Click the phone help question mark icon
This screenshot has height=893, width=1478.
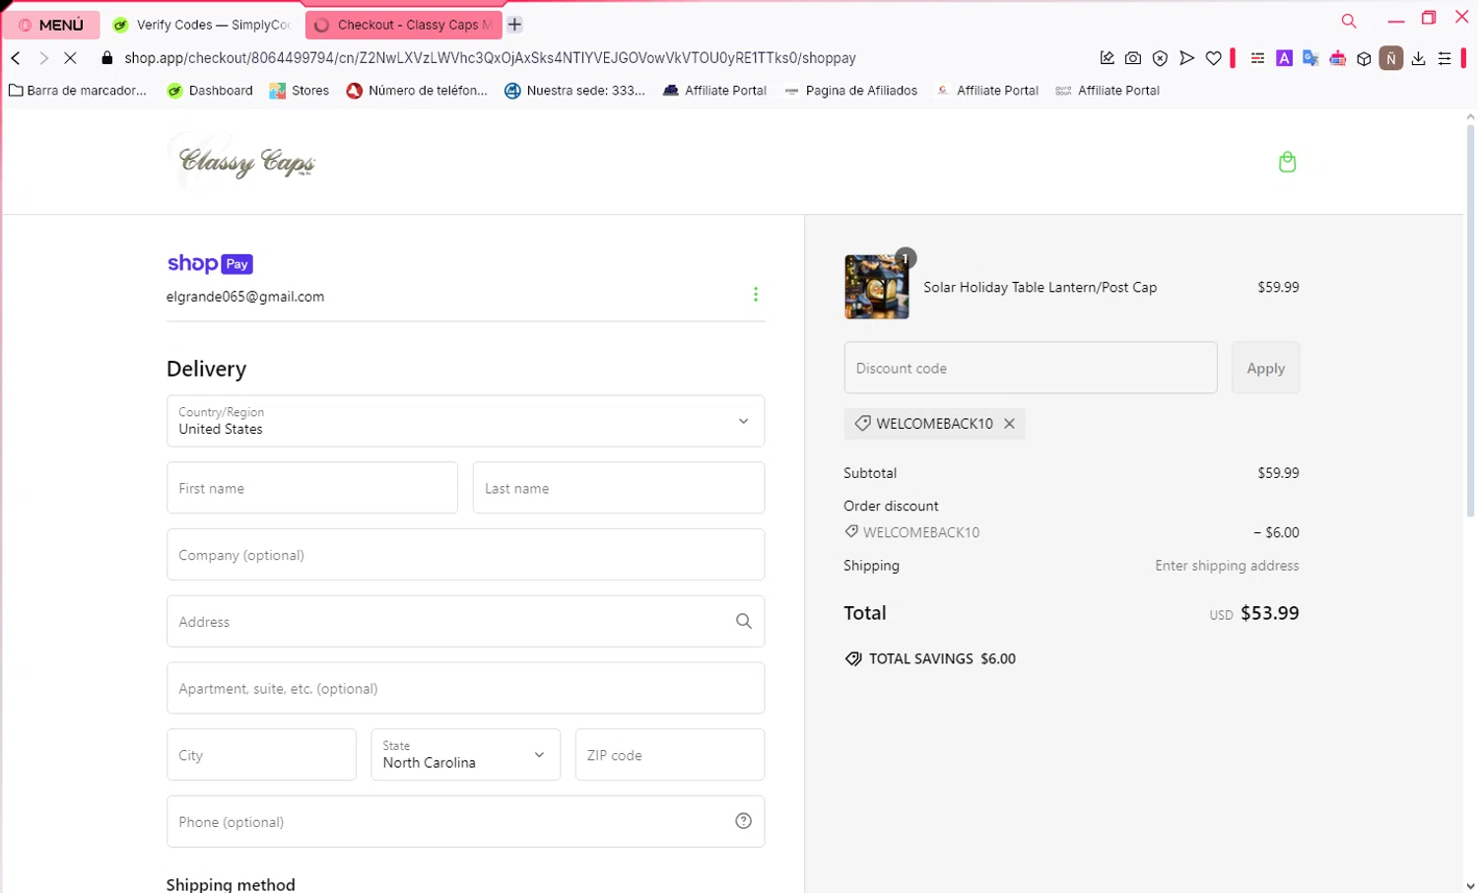(744, 821)
